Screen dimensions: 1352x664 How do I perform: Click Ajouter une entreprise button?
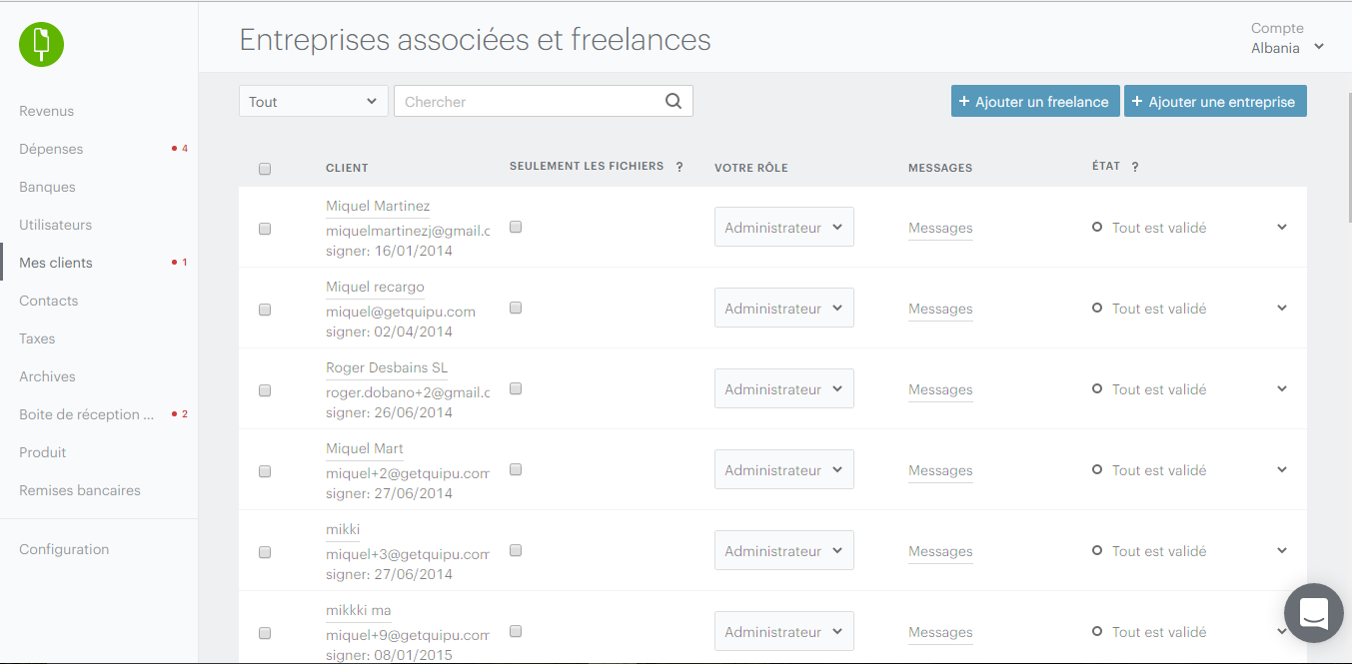pyautogui.click(x=1214, y=101)
